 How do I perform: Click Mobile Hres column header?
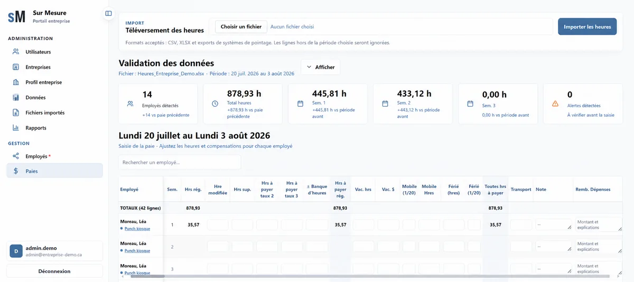(x=429, y=190)
